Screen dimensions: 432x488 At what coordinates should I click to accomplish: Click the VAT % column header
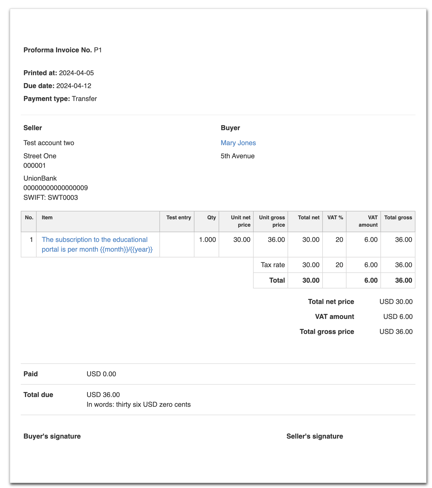click(335, 217)
